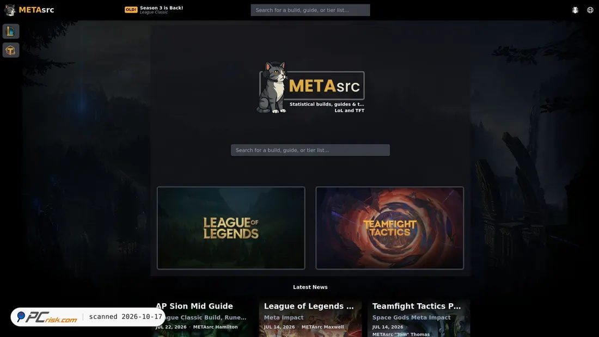Open the Teamfight Tactics Space Gods article

click(x=419, y=317)
